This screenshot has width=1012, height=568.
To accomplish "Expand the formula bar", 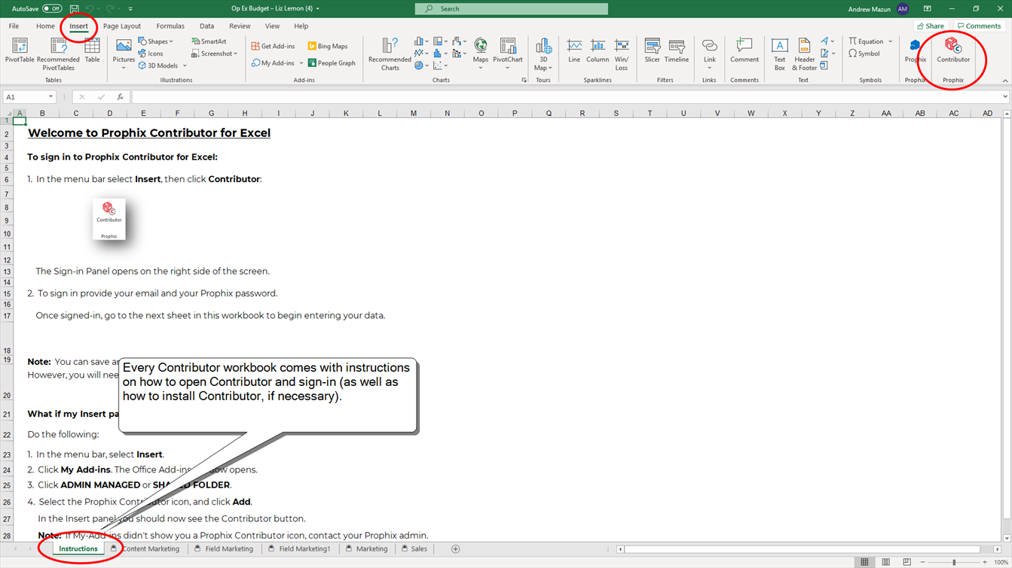I will [1004, 97].
